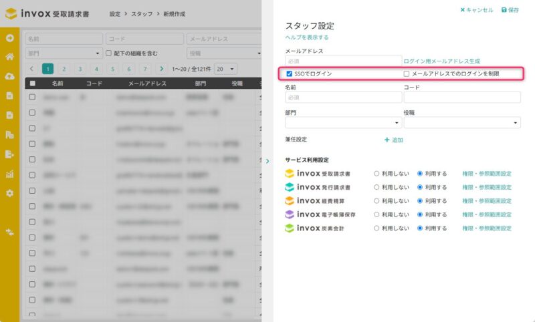Click the メールアドレス input in staff settings
Image resolution: width=535 pixels, height=322 pixels.
tap(343, 61)
